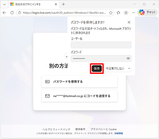Click in the ユーザー名 field
This screenshot has width=159, height=139.
click(101, 45)
